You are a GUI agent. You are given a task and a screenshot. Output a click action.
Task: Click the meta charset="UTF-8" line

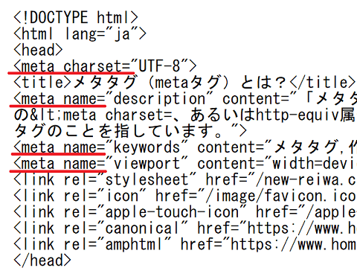click(105, 66)
